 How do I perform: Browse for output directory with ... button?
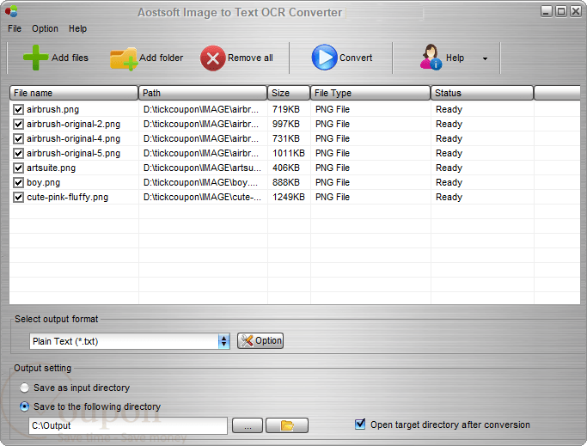click(x=248, y=425)
